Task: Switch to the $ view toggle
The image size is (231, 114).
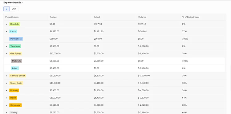Action: pyautogui.click(x=6, y=9)
